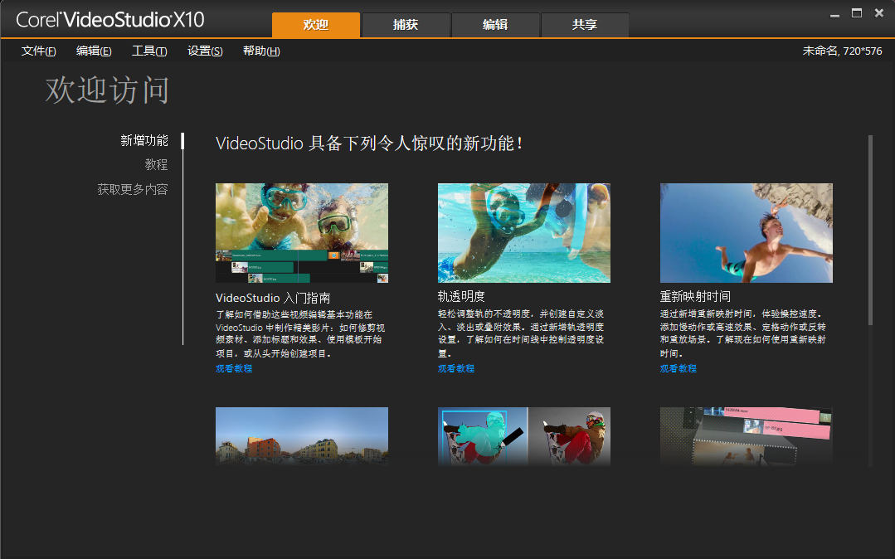895x559 pixels.
Task: Open the 设置(S) menu
Action: coord(205,51)
